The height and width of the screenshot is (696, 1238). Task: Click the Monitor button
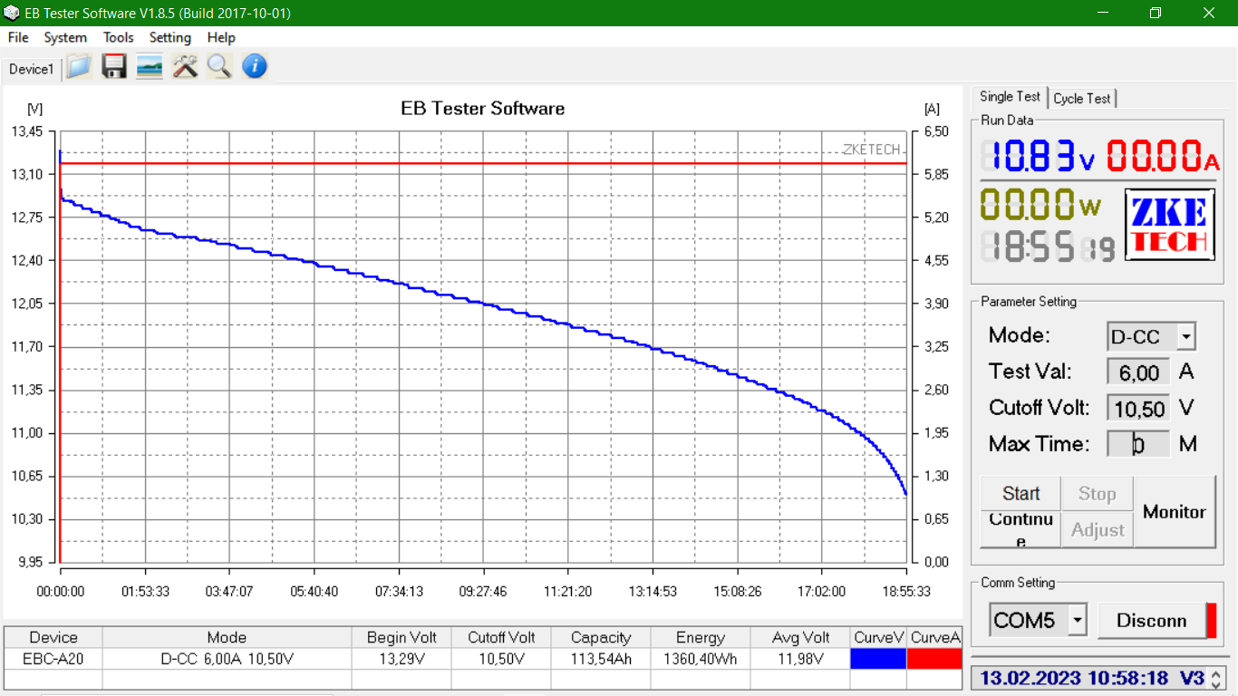click(x=1175, y=512)
